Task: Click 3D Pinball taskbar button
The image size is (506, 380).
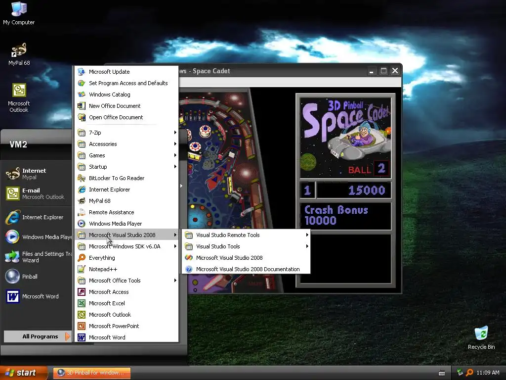Action: pyautogui.click(x=92, y=373)
